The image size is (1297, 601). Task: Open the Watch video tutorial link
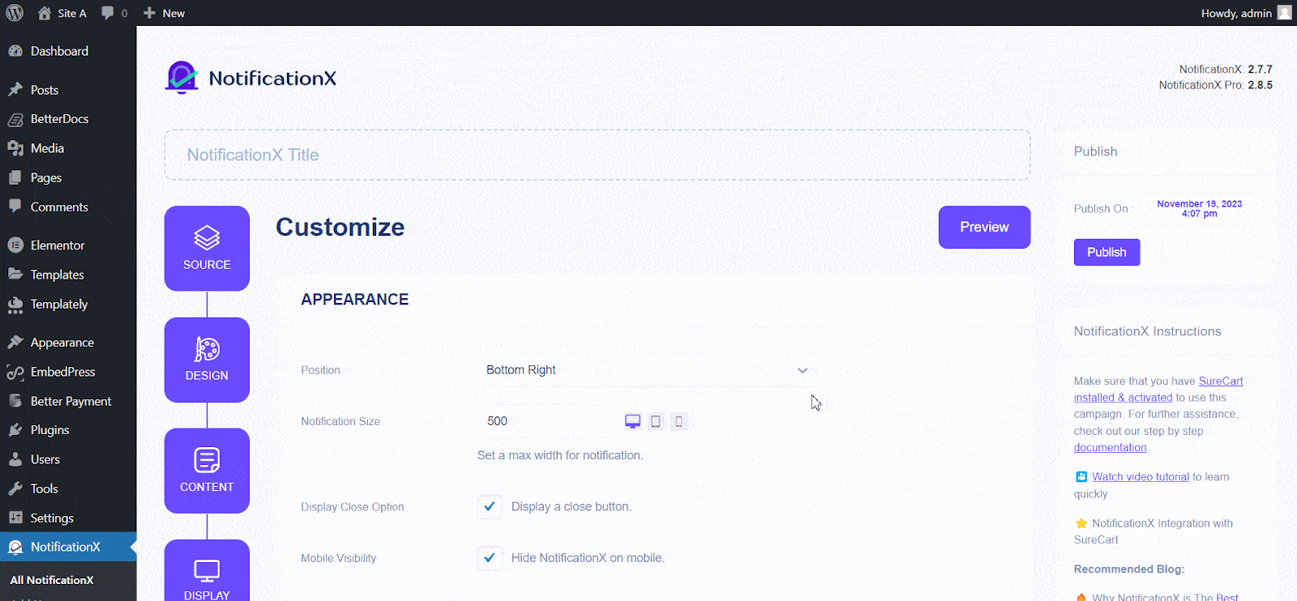pyautogui.click(x=1140, y=477)
